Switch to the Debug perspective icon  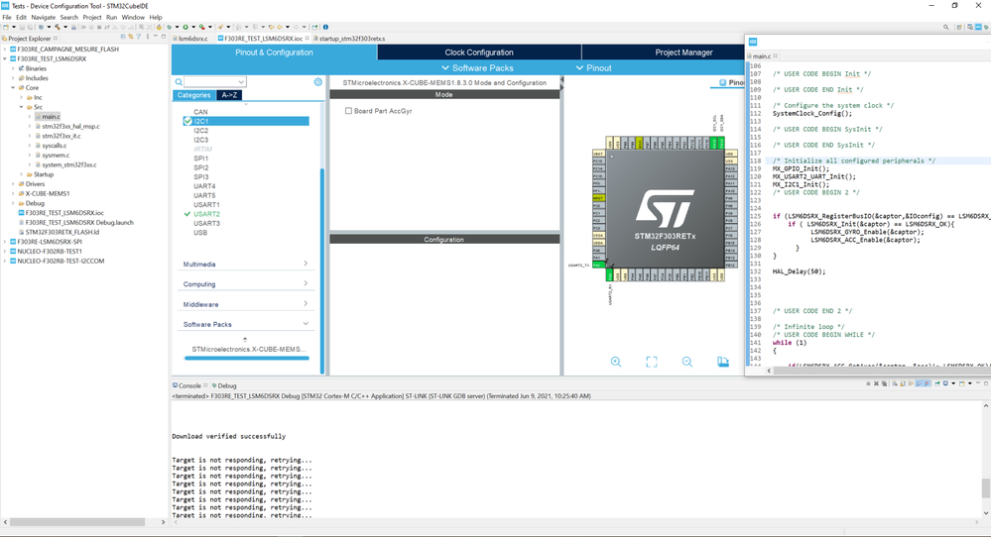point(986,27)
